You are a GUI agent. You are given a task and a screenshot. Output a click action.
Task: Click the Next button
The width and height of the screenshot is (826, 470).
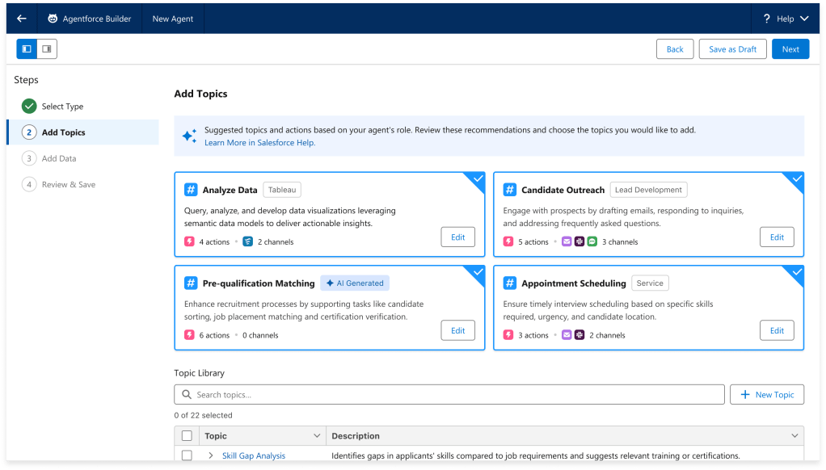click(790, 49)
